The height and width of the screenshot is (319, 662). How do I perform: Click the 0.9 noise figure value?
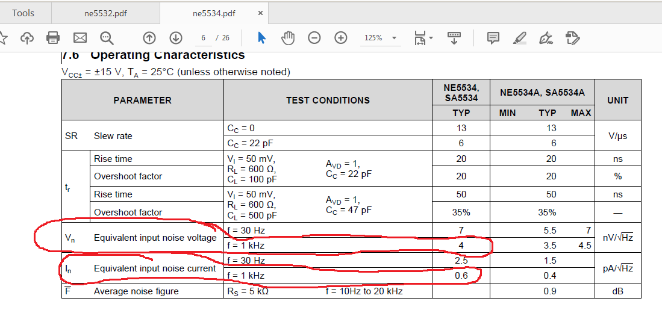pos(550,291)
